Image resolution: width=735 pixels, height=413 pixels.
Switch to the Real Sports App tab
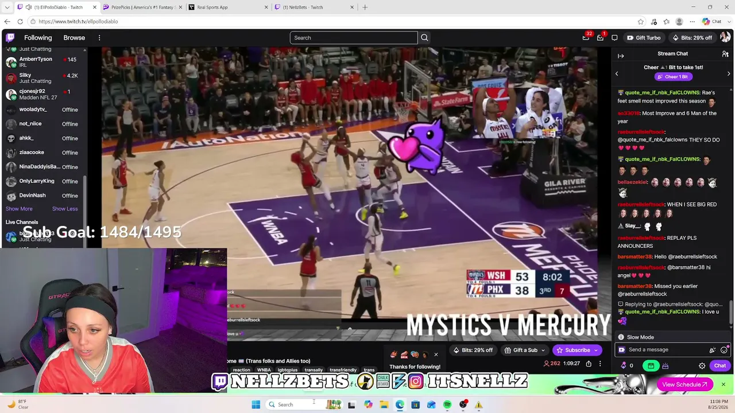click(x=229, y=7)
